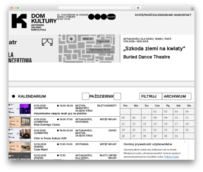Click the browser address bar

[x=96, y=8]
